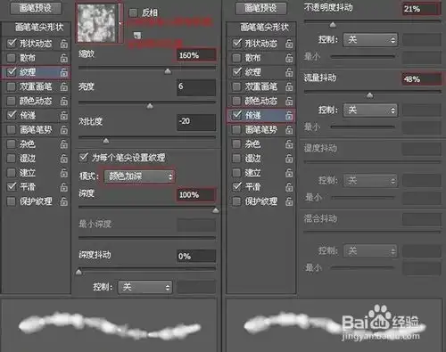Viewport: 446px width, 352px height.
Task: Click lock icon beside 散布 in transfer-settings panel
Action: tap(289, 58)
